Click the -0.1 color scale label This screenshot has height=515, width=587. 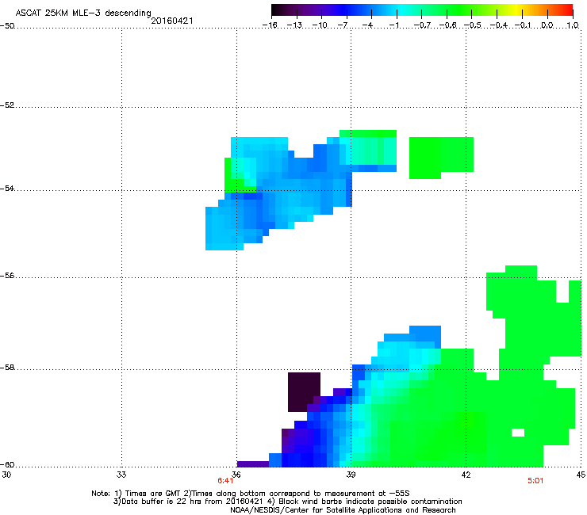pyautogui.click(x=523, y=25)
